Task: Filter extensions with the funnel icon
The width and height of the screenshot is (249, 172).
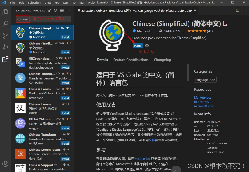Action: [49, 10]
